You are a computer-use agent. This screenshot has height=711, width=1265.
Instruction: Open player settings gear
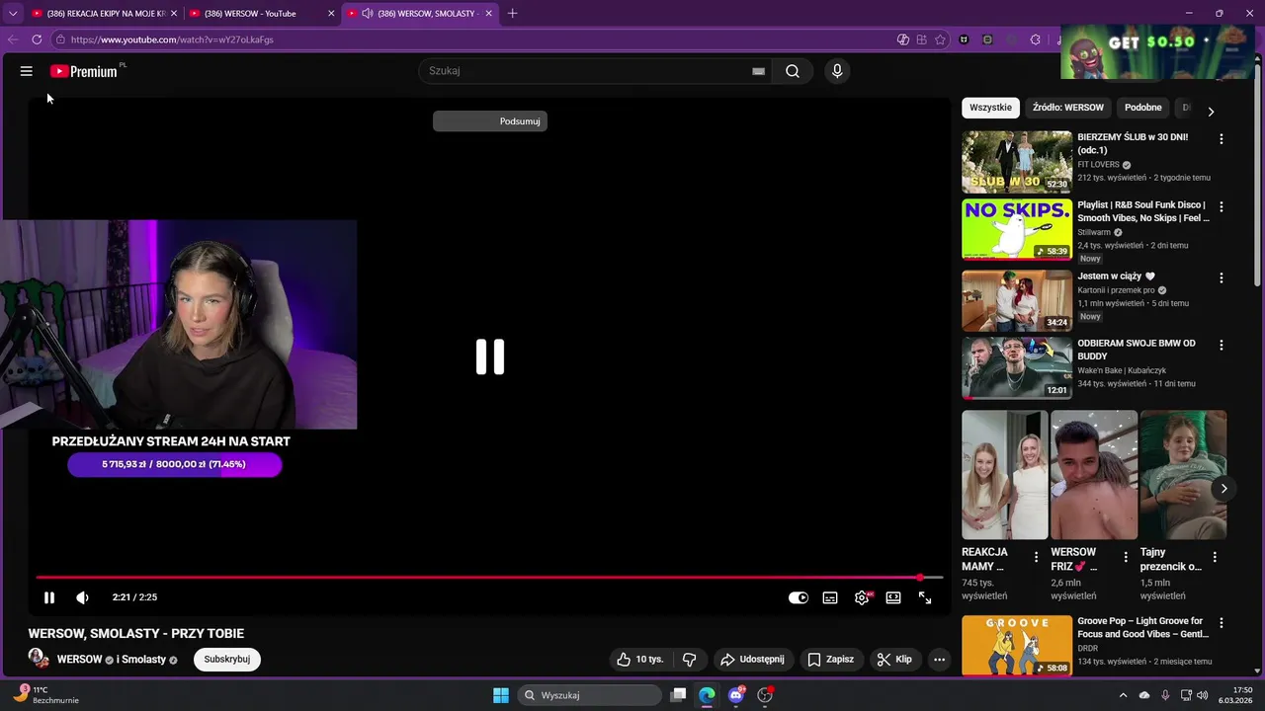(862, 597)
